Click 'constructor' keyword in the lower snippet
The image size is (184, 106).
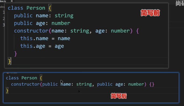pos(26,84)
